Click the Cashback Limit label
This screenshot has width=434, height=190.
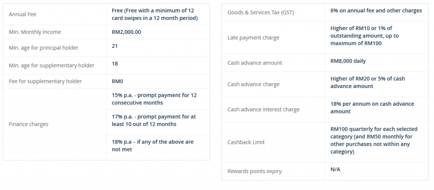[246, 142]
